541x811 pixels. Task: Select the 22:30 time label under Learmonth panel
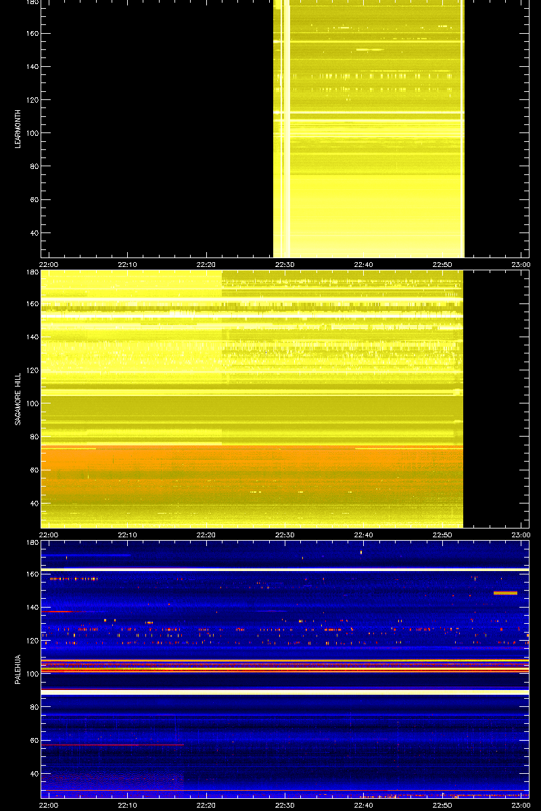pos(285,265)
